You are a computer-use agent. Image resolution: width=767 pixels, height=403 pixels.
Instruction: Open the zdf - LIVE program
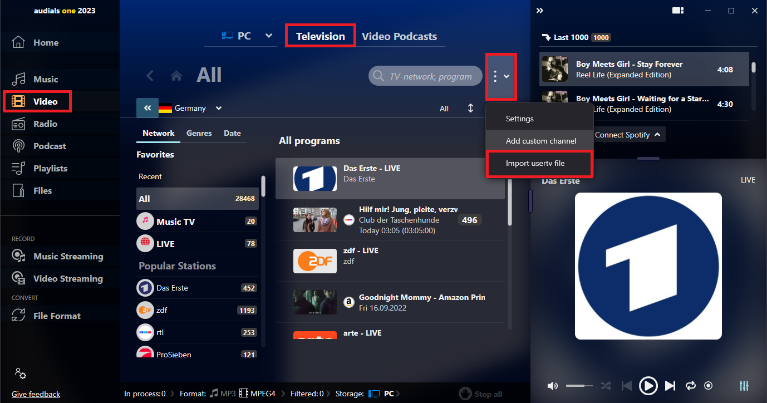click(x=390, y=261)
